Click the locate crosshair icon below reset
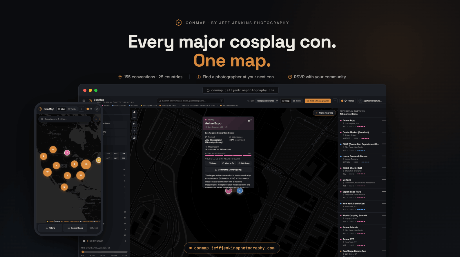464x261 pixels. (x=134, y=131)
